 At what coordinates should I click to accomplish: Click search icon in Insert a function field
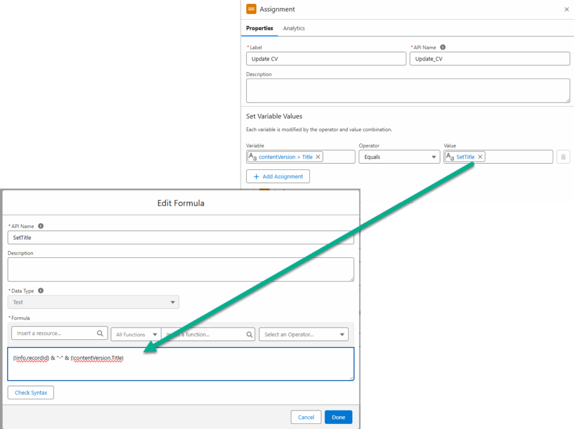coord(249,335)
